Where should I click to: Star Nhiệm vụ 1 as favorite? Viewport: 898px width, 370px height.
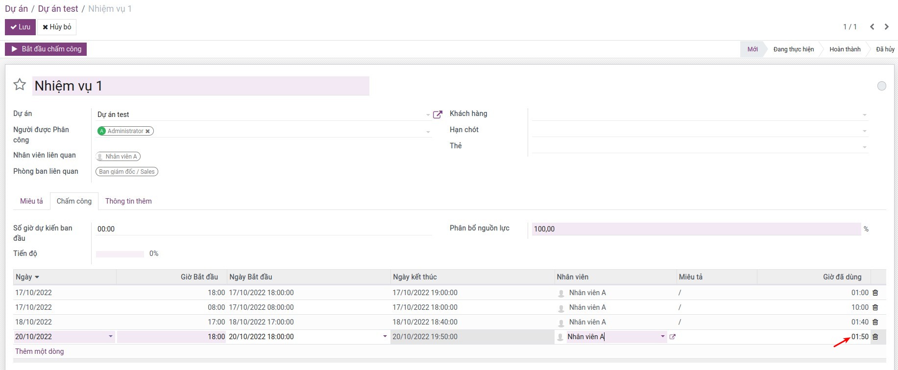tap(20, 85)
